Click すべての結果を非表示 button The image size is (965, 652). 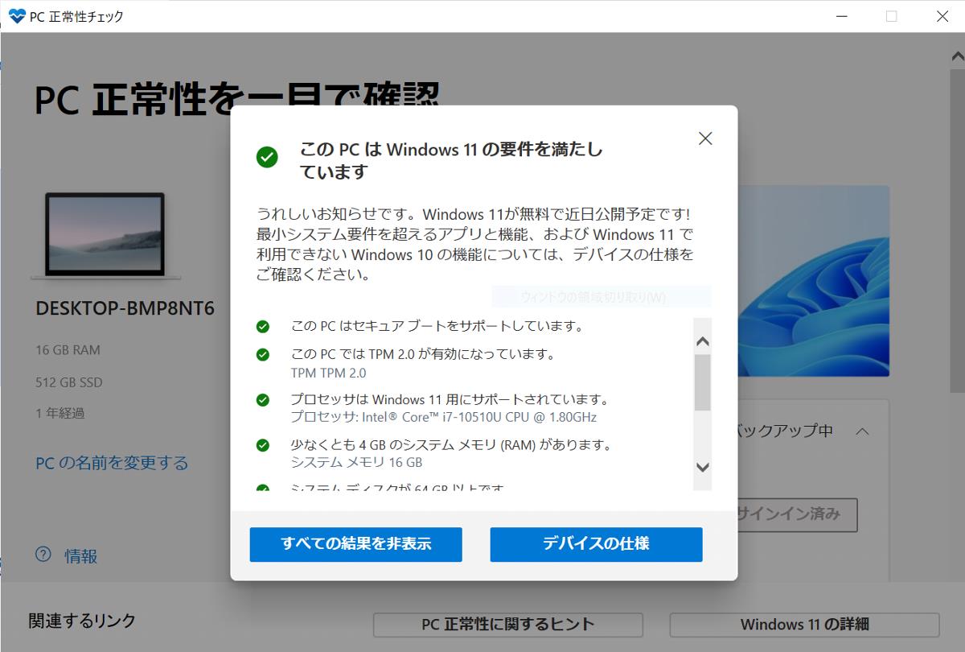pos(355,544)
